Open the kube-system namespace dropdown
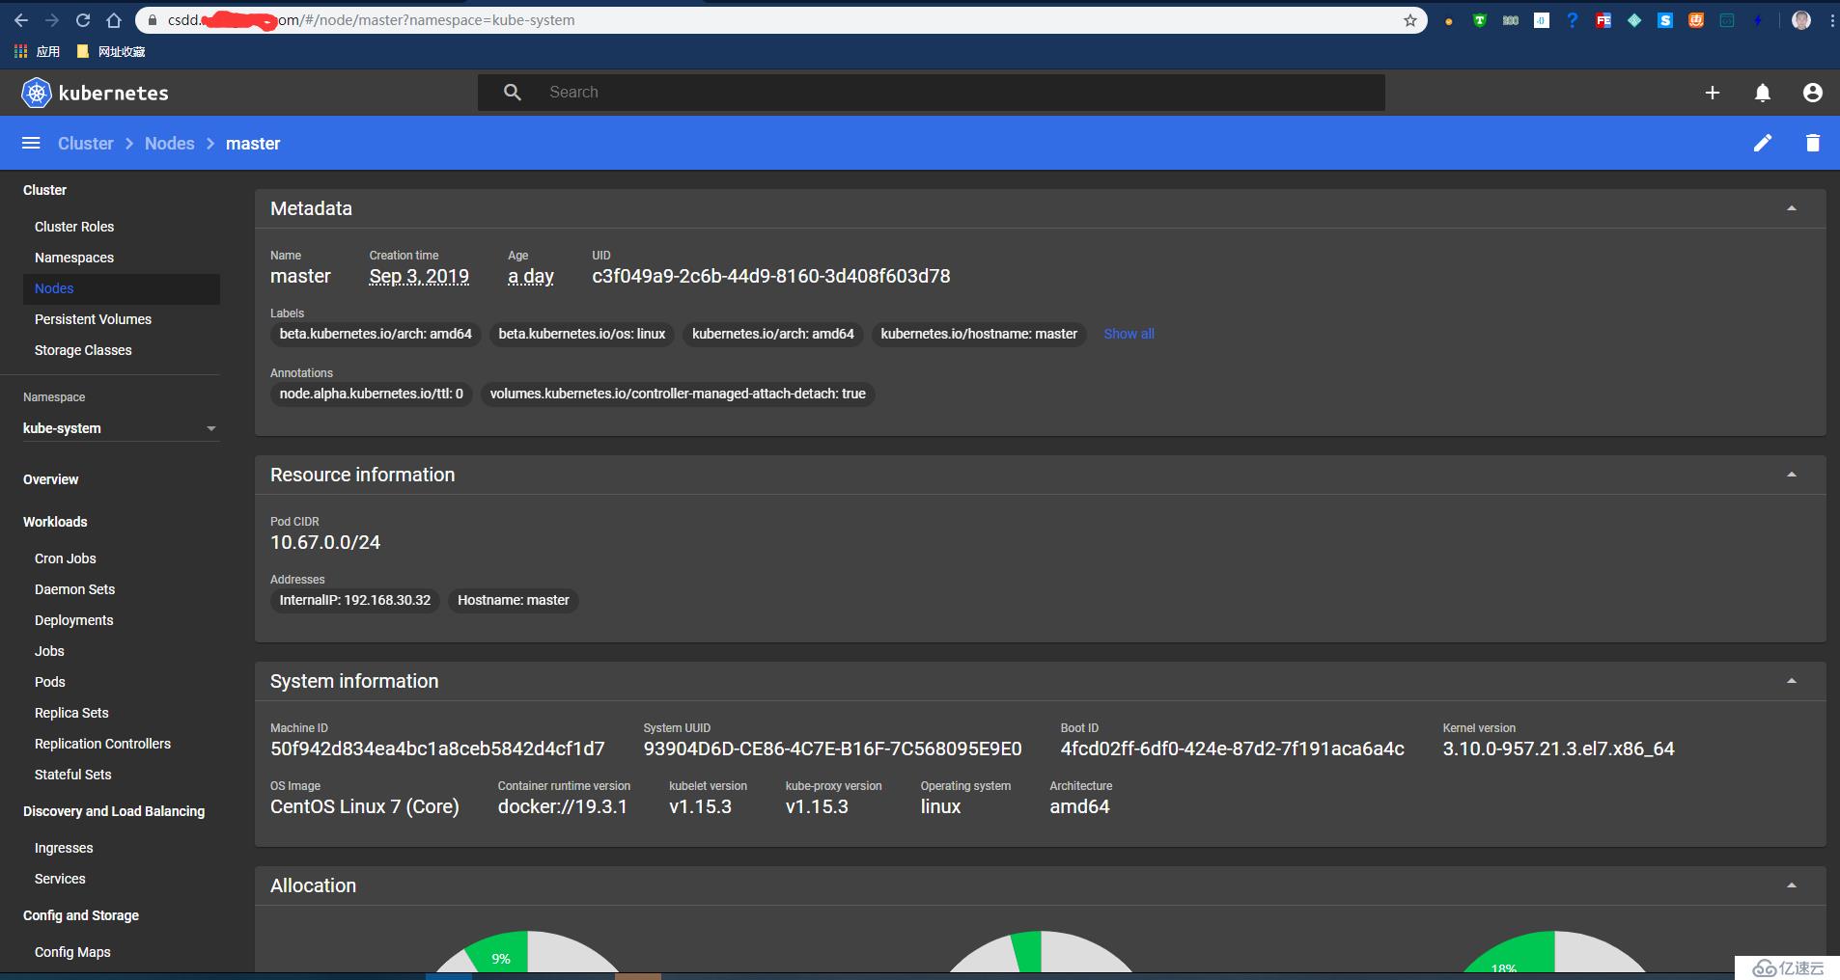The width and height of the screenshot is (1840, 980). [121, 428]
